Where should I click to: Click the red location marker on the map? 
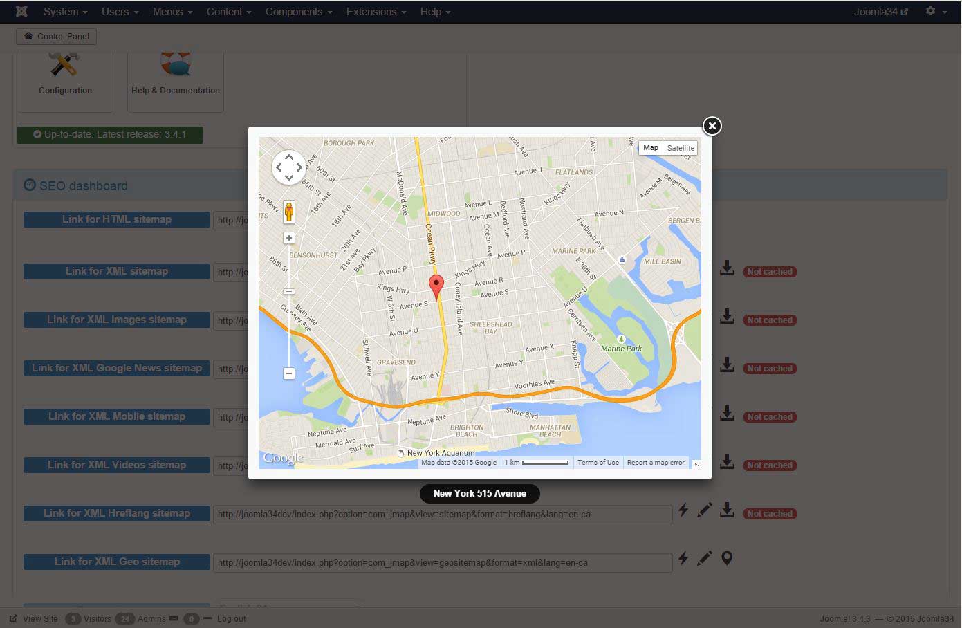[436, 286]
